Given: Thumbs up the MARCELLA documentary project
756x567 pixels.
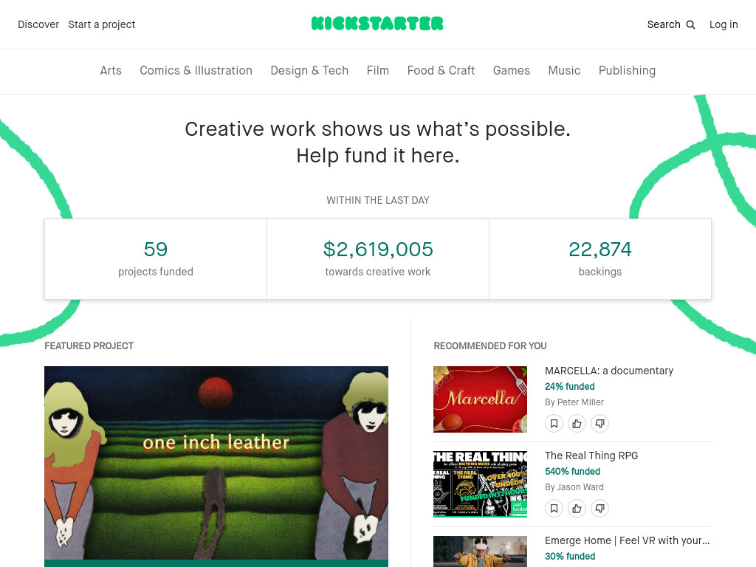Looking at the screenshot, I should click(x=577, y=423).
